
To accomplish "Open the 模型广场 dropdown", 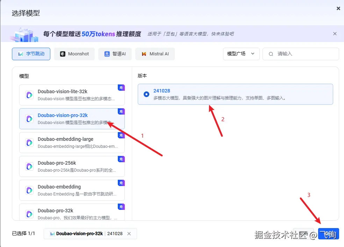I will pyautogui.click(x=241, y=54).
